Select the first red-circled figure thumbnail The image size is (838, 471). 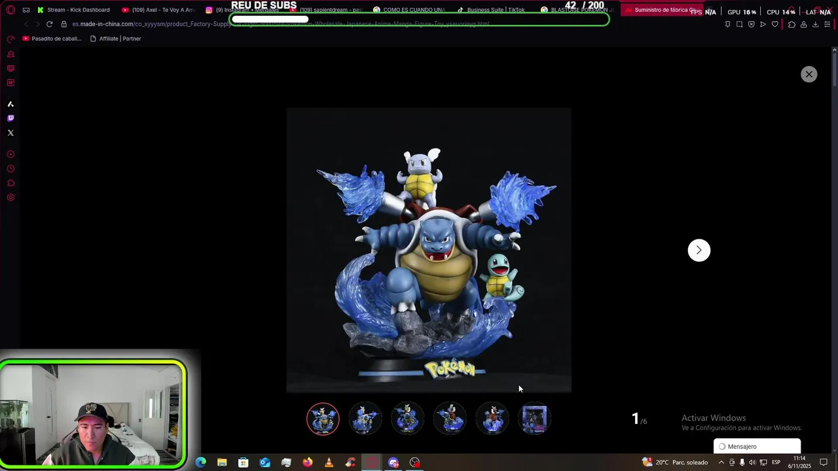pos(323,419)
